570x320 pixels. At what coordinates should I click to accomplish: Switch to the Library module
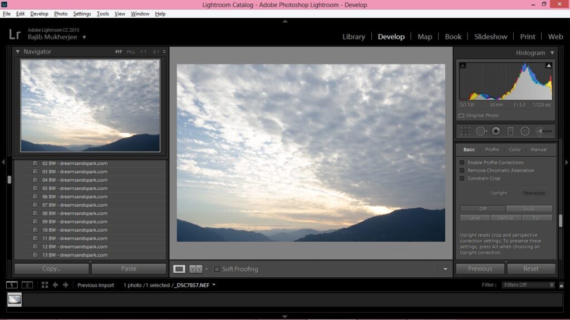tap(353, 37)
